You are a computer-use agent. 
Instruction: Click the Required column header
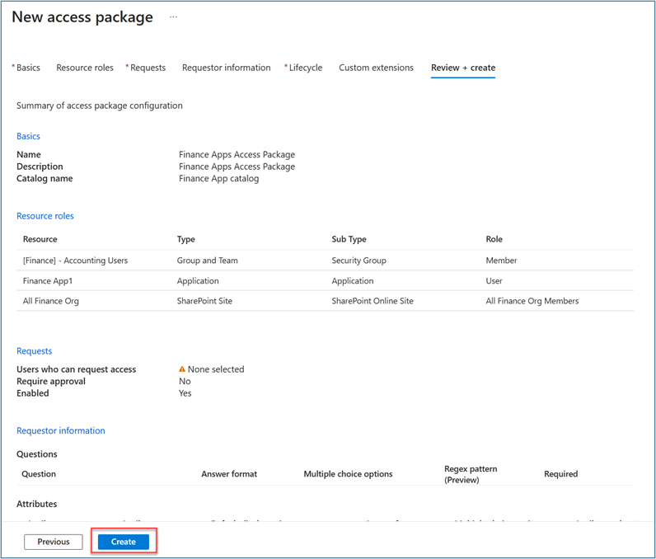pos(560,474)
